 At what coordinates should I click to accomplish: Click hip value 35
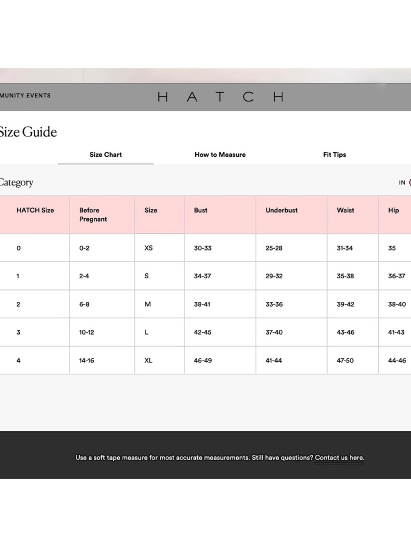coord(392,248)
